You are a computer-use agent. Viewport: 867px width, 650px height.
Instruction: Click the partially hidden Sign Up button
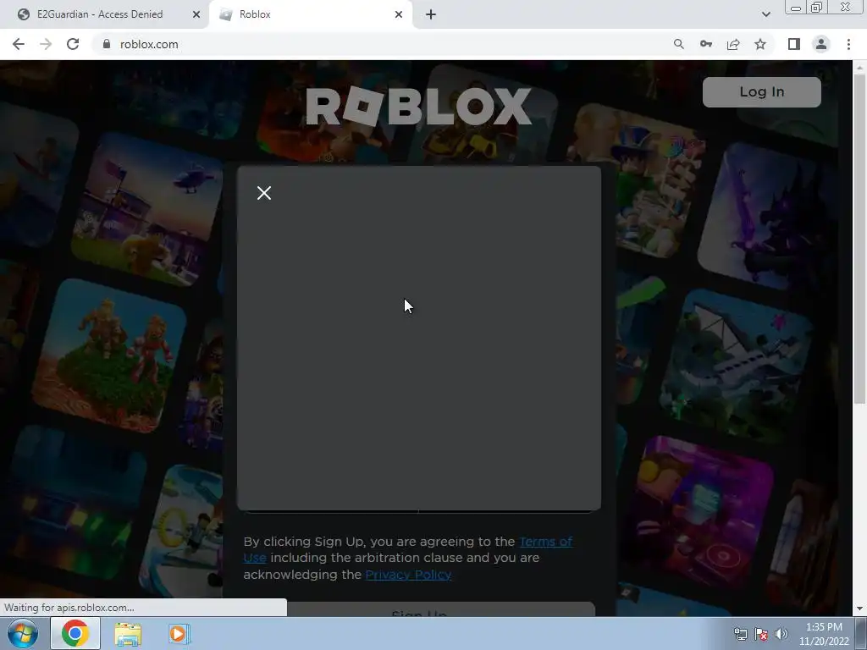[x=419, y=609]
